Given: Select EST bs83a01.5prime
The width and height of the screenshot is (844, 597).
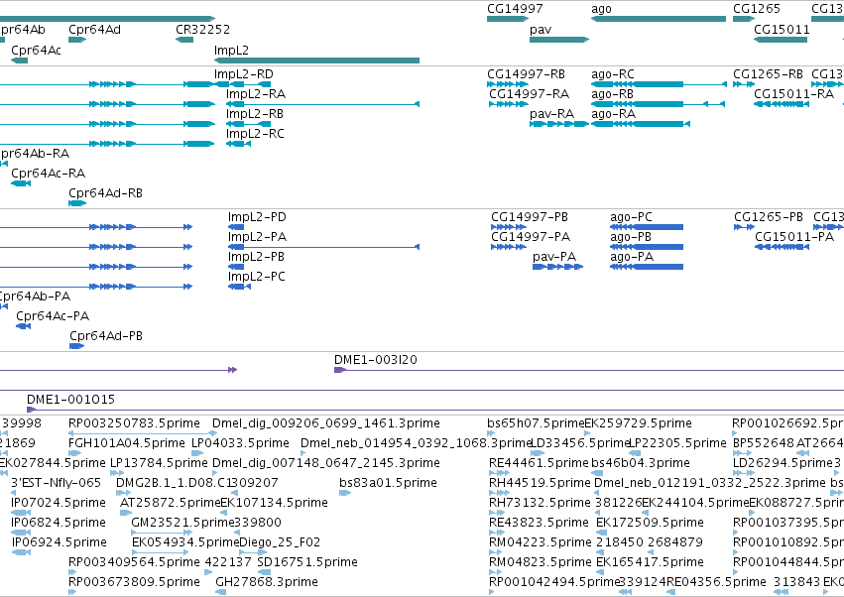Looking at the screenshot, I should click(x=388, y=483).
